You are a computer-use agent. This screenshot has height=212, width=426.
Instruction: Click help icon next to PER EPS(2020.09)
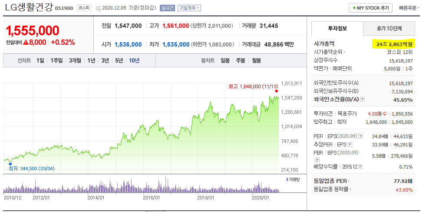360,136
